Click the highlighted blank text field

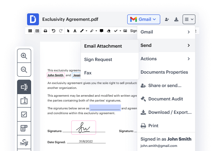coord(105,108)
